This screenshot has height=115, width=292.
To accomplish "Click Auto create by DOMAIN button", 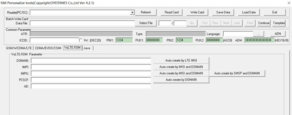I will tap(181, 80).
